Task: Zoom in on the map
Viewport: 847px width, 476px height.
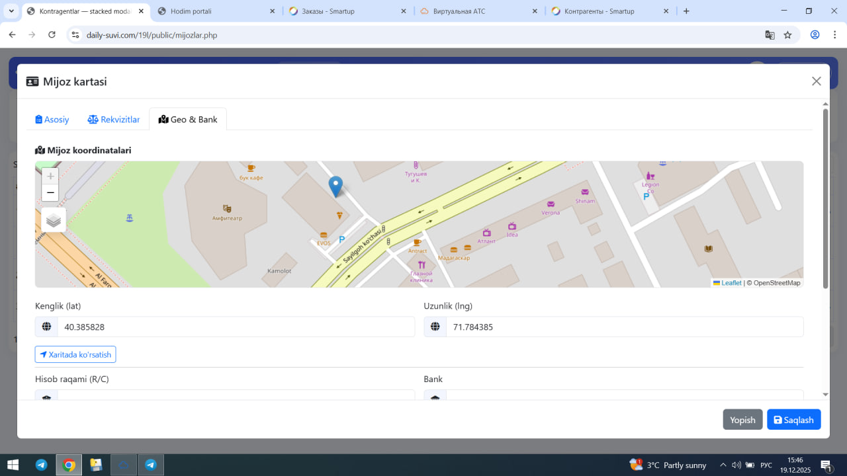Action: click(x=50, y=177)
